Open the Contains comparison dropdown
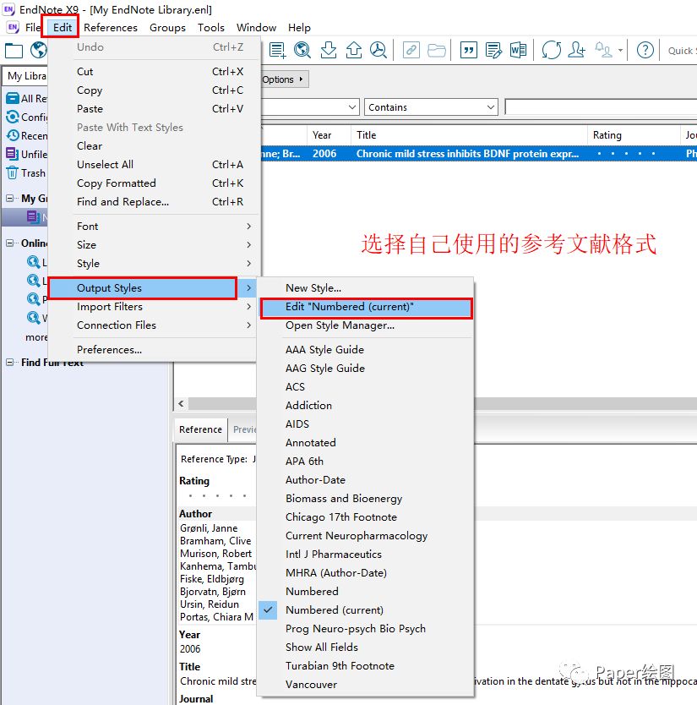Screen dimensions: 697x705 (x=431, y=107)
